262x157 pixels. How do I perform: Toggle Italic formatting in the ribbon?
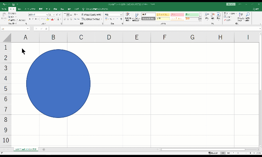click(32, 19)
